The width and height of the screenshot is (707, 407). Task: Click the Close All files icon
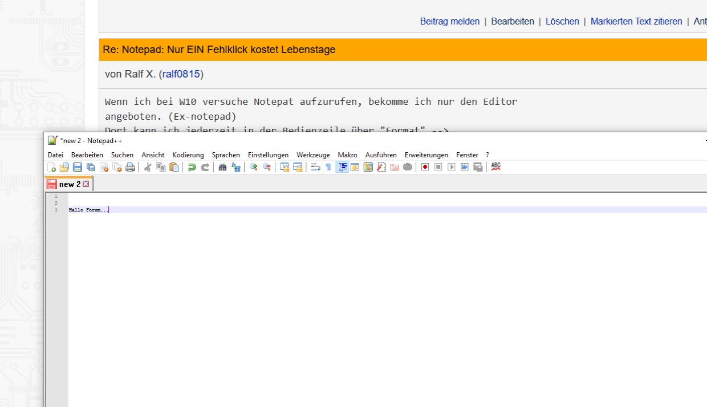click(x=117, y=167)
